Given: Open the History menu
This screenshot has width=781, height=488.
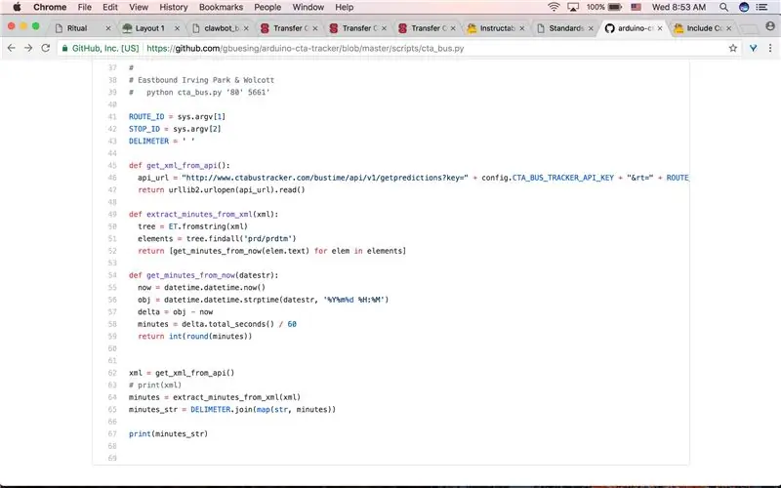Looking at the screenshot, I should pyautogui.click(x=174, y=7).
